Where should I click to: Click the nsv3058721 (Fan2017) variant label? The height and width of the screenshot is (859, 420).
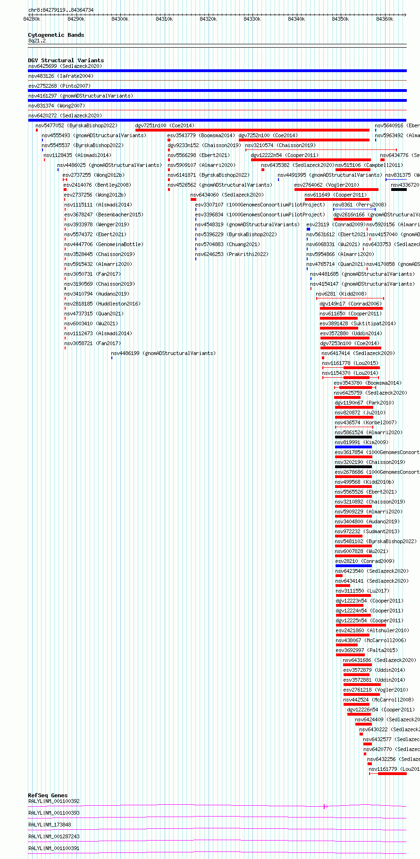coord(92,343)
